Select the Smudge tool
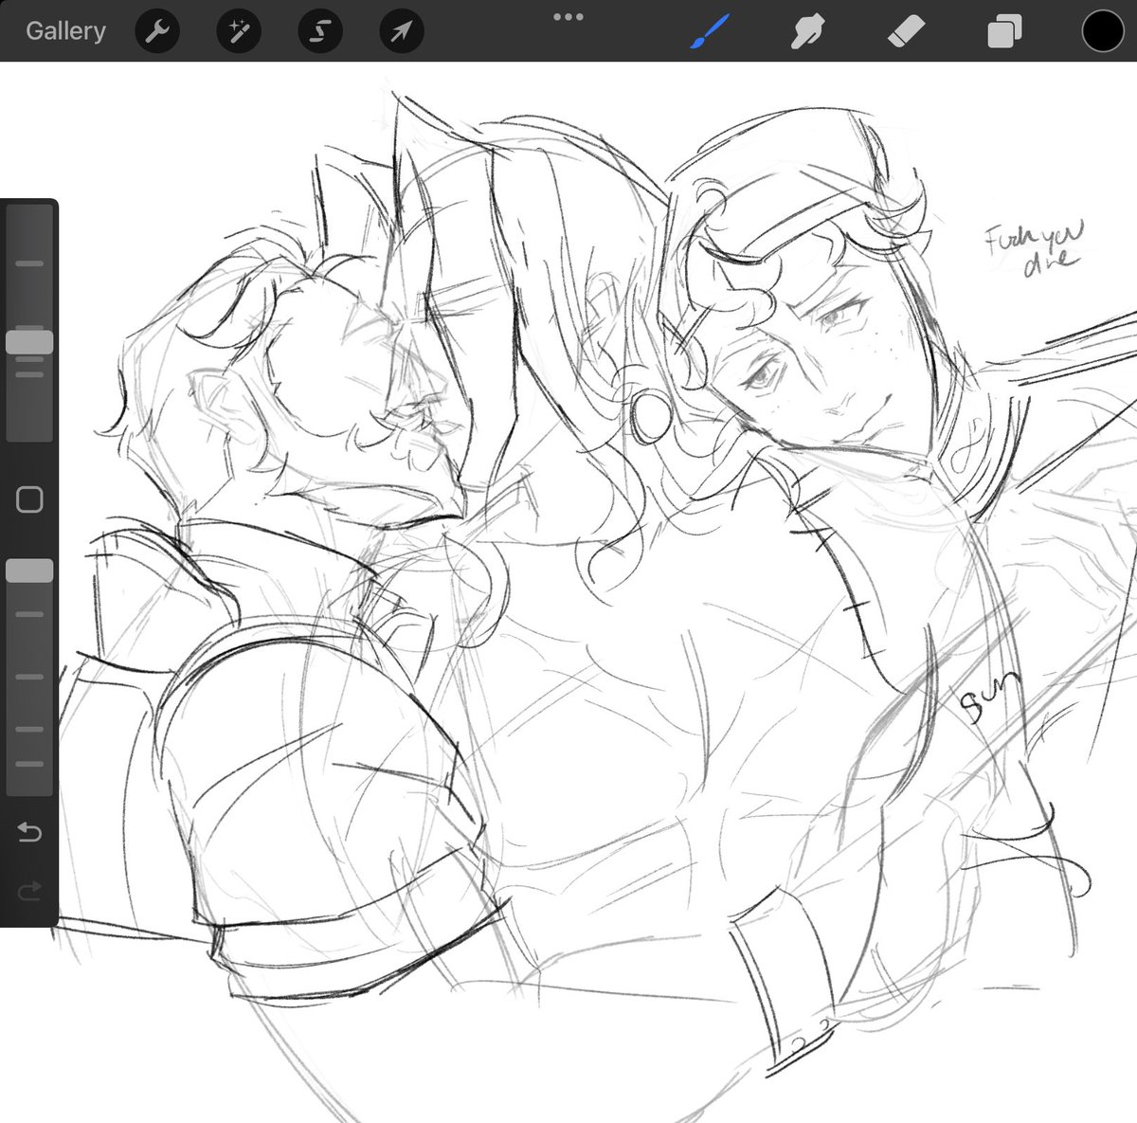This screenshot has height=1123, width=1137. (806, 33)
